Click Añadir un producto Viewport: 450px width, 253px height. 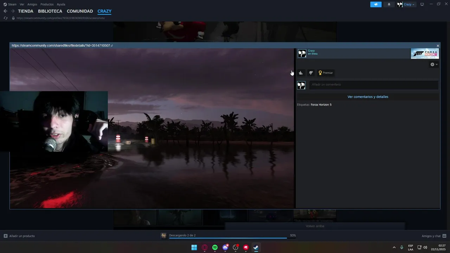19,236
